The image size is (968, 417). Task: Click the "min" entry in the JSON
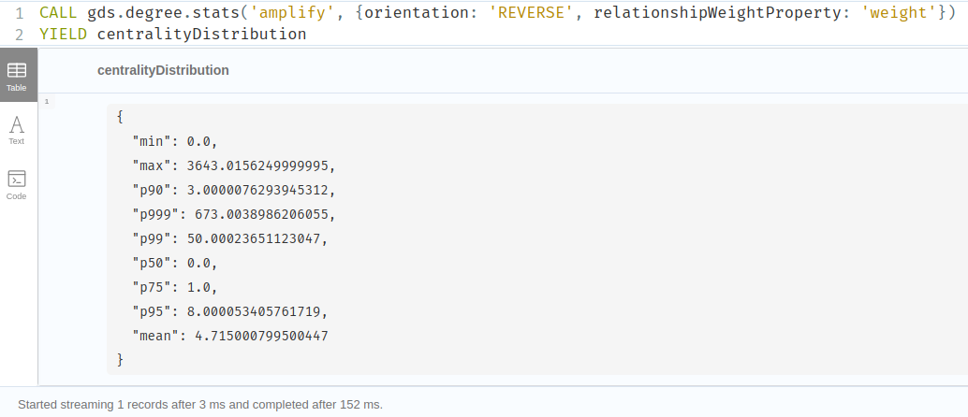pos(175,142)
